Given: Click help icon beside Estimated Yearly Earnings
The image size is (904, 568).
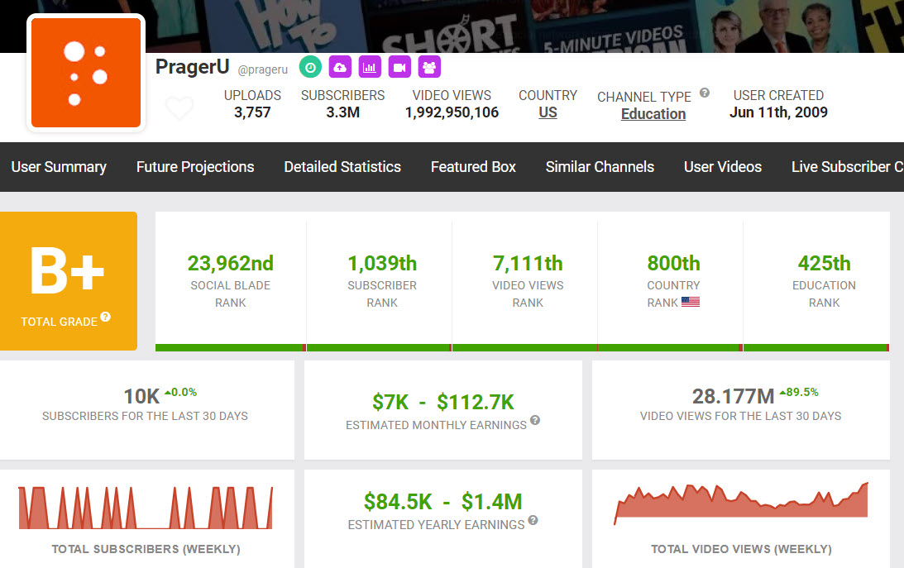Looking at the screenshot, I should (533, 521).
